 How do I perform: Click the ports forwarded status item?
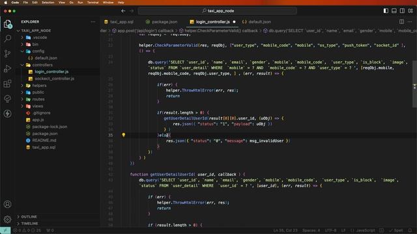click(50, 230)
